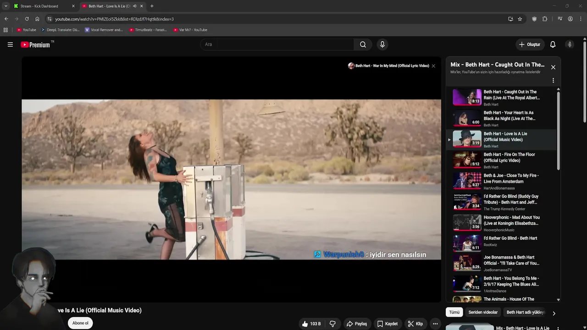Open browser profile icon
The image size is (587, 330).
click(570, 19)
